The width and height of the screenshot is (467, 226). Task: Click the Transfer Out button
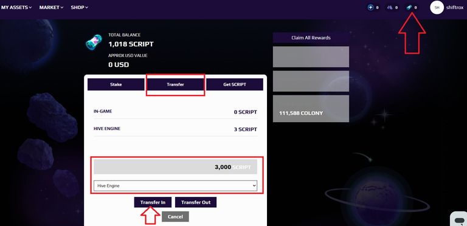coord(196,202)
